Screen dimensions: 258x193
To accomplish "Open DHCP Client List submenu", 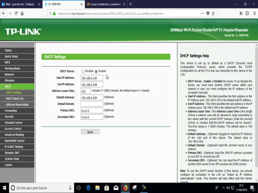I will coord(17,99).
